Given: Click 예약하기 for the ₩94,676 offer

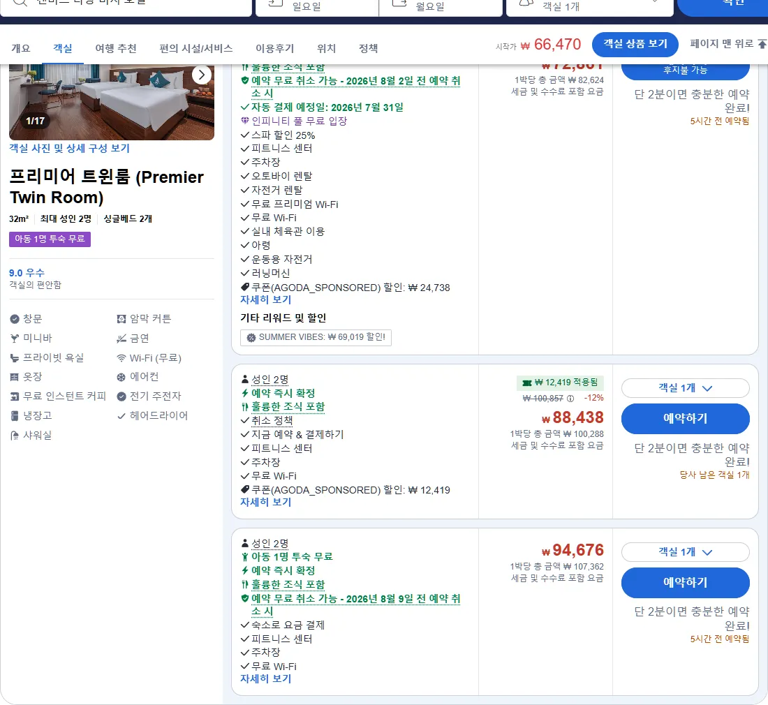Looking at the screenshot, I should coord(685,583).
